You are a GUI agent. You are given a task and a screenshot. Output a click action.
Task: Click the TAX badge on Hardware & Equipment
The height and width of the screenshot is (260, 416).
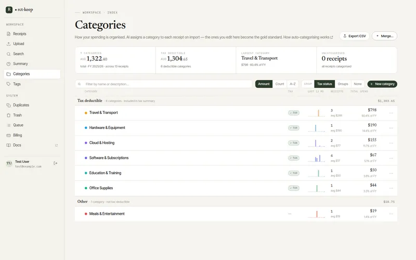[x=294, y=128]
